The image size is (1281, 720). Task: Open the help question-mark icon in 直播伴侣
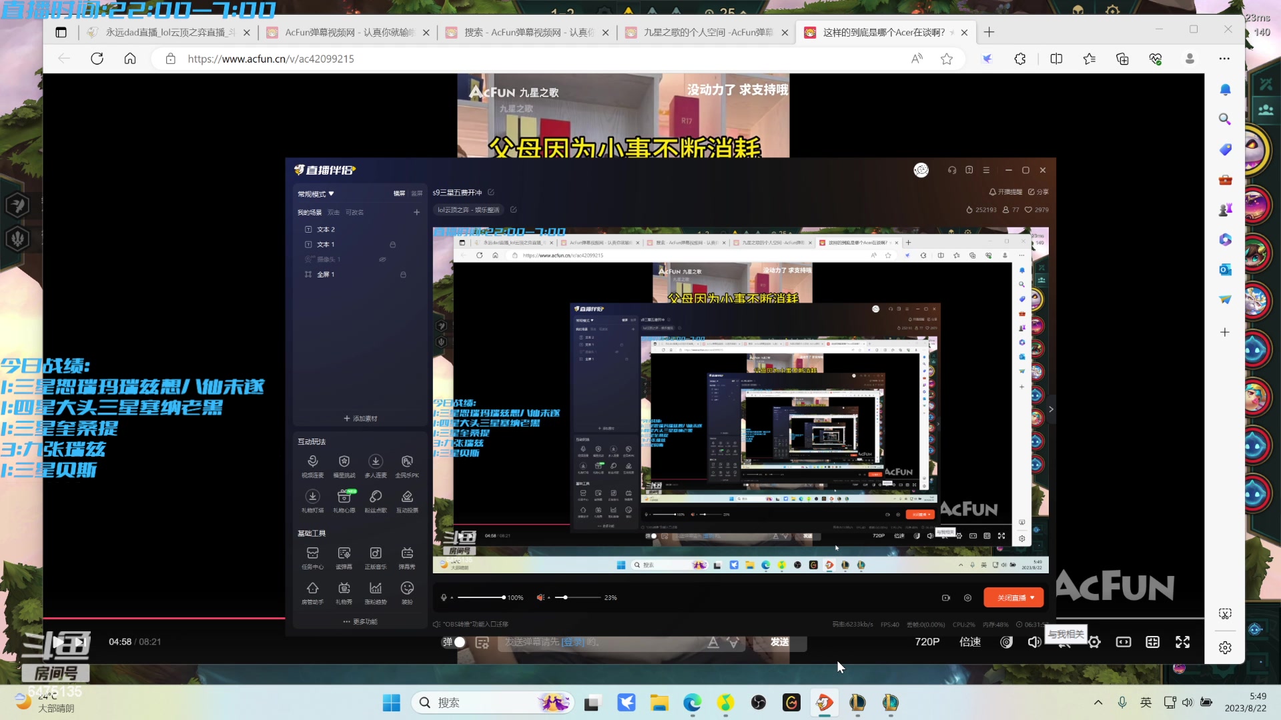(969, 170)
